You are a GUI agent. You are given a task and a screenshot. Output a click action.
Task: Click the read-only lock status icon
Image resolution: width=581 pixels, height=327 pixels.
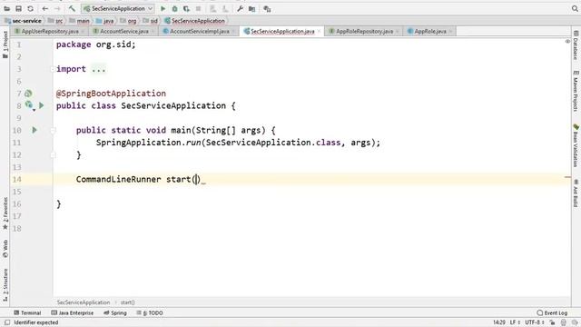pos(552,322)
